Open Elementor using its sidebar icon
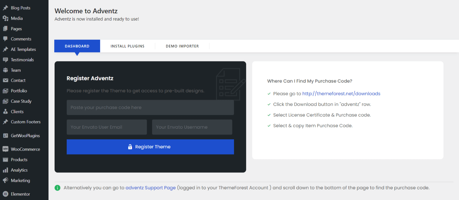Viewport: 459px width, 200px height. [x=5, y=194]
